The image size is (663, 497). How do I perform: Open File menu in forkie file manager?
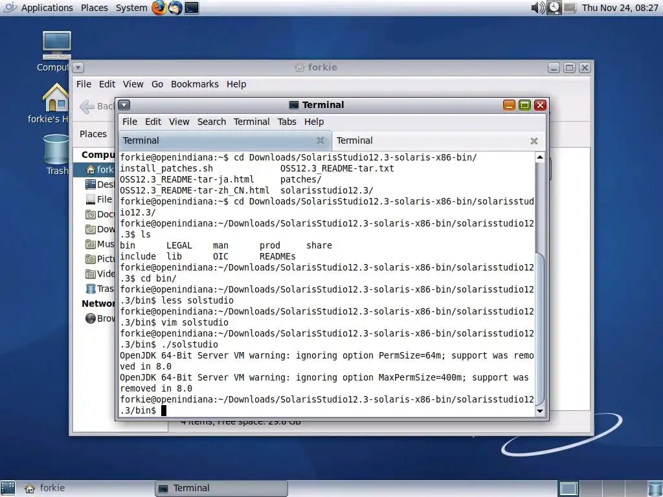tap(84, 84)
